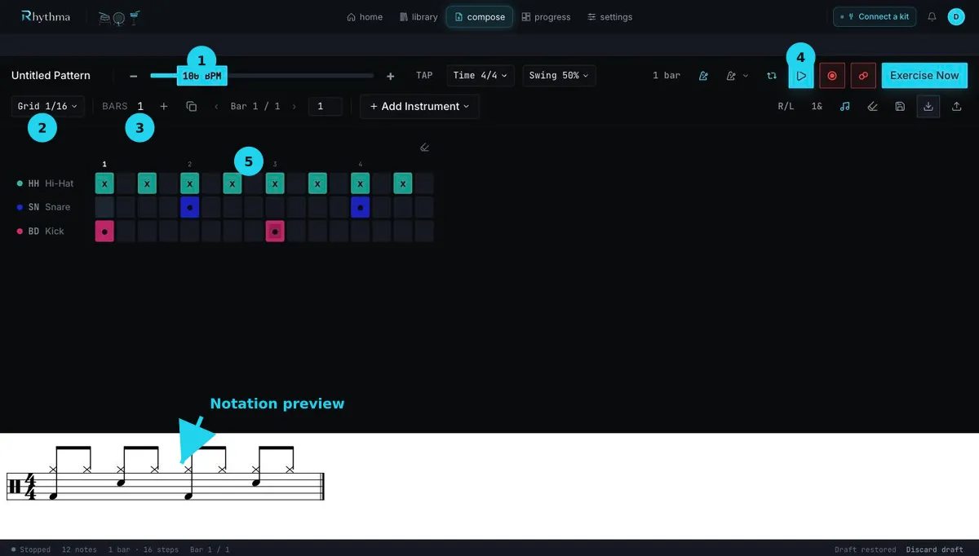
Task: Duplicate the current bar with the copy icon
Action: pos(192,106)
